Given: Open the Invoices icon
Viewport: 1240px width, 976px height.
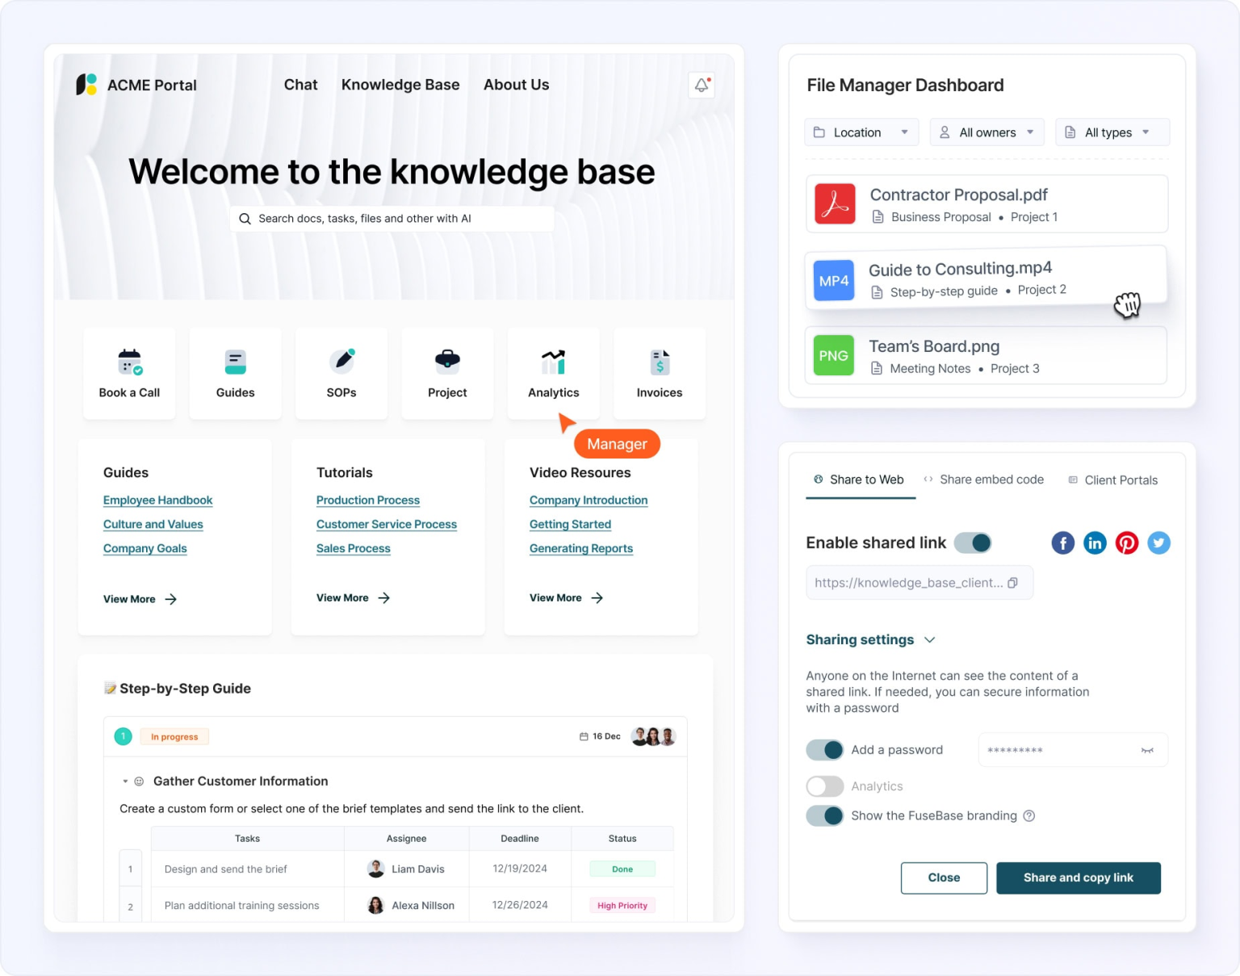Looking at the screenshot, I should (x=659, y=362).
